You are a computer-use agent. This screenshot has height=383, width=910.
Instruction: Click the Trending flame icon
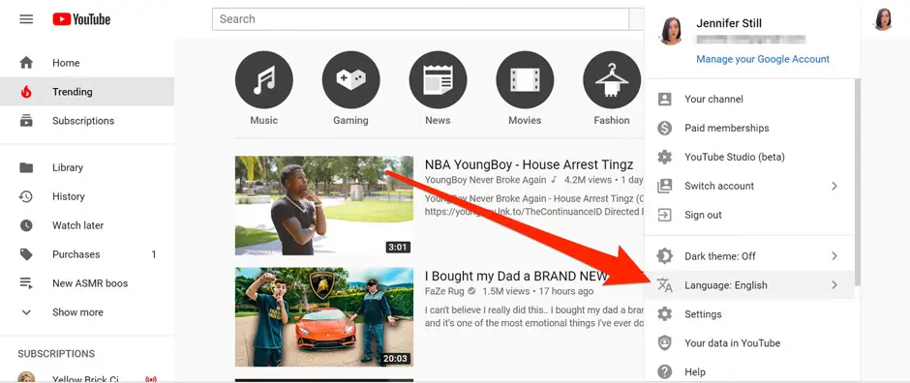pos(26,92)
